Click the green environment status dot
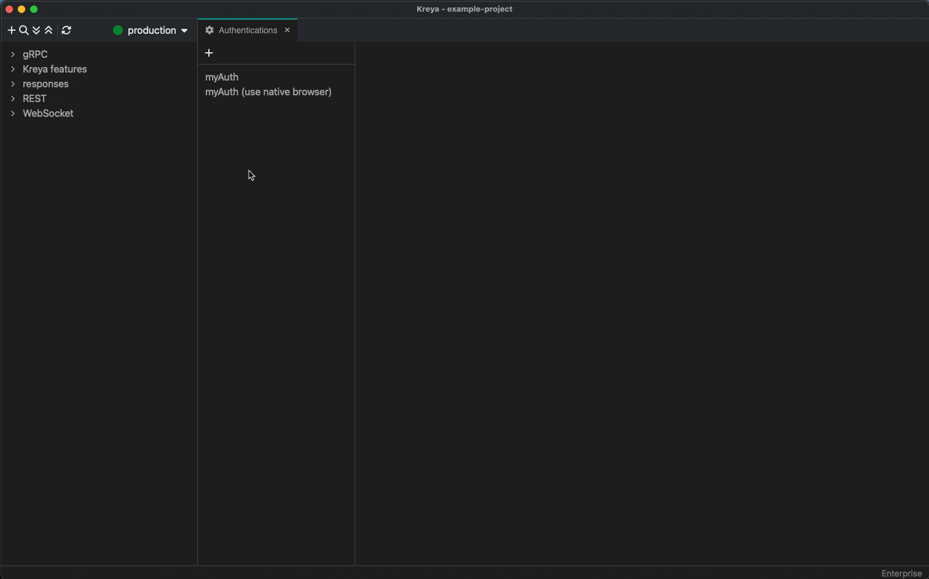Screen dimensions: 929x579 click(x=118, y=30)
